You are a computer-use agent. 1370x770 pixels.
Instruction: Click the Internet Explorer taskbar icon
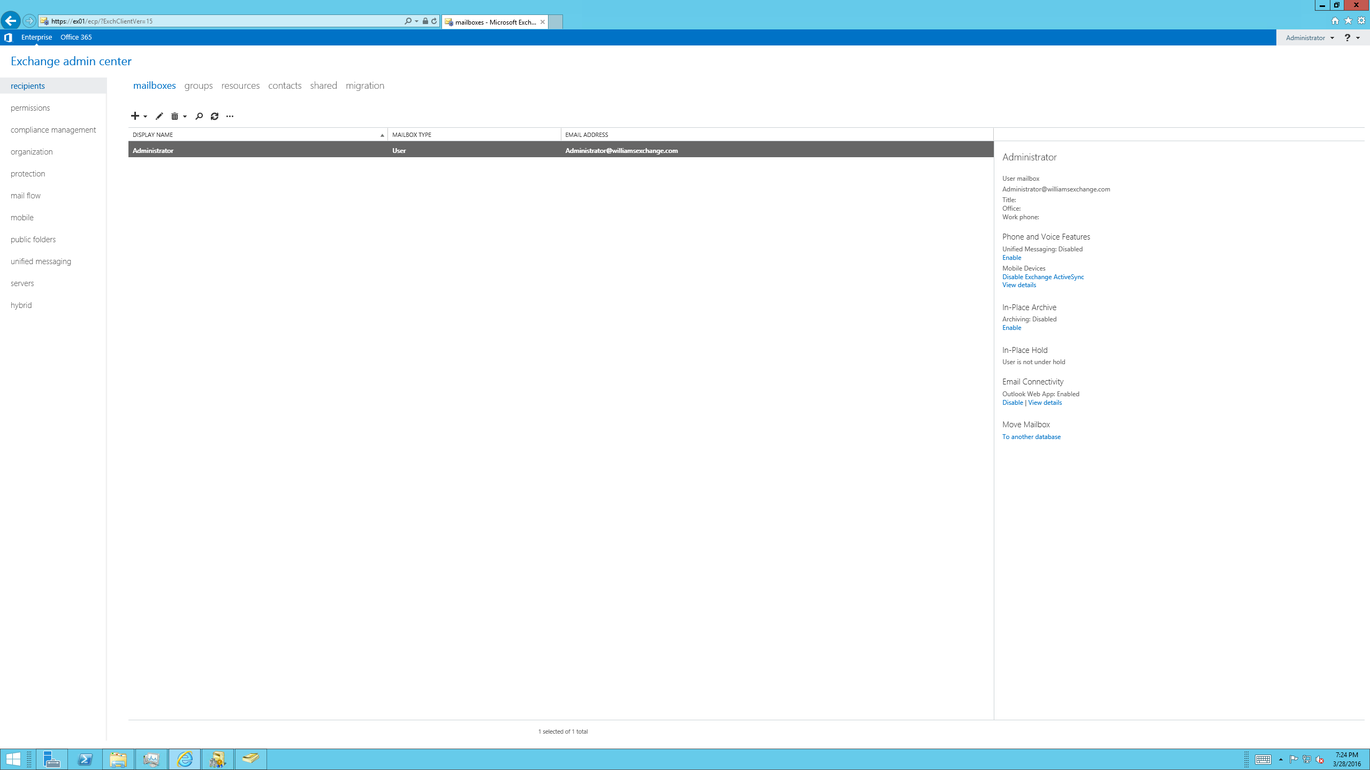(185, 759)
